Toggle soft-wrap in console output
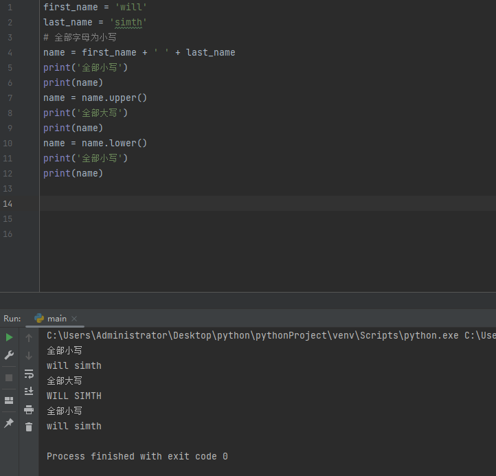Image resolution: width=496 pixels, height=476 pixels. pyautogui.click(x=29, y=374)
